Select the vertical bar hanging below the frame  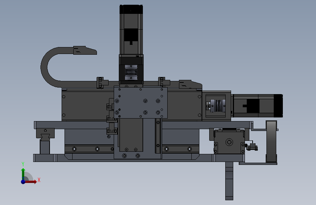coord(229,181)
